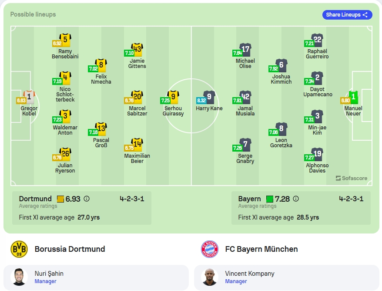Click the yellow Dortmund rating color box
Viewport: 382px width, 291px height.
pyautogui.click(x=60, y=199)
